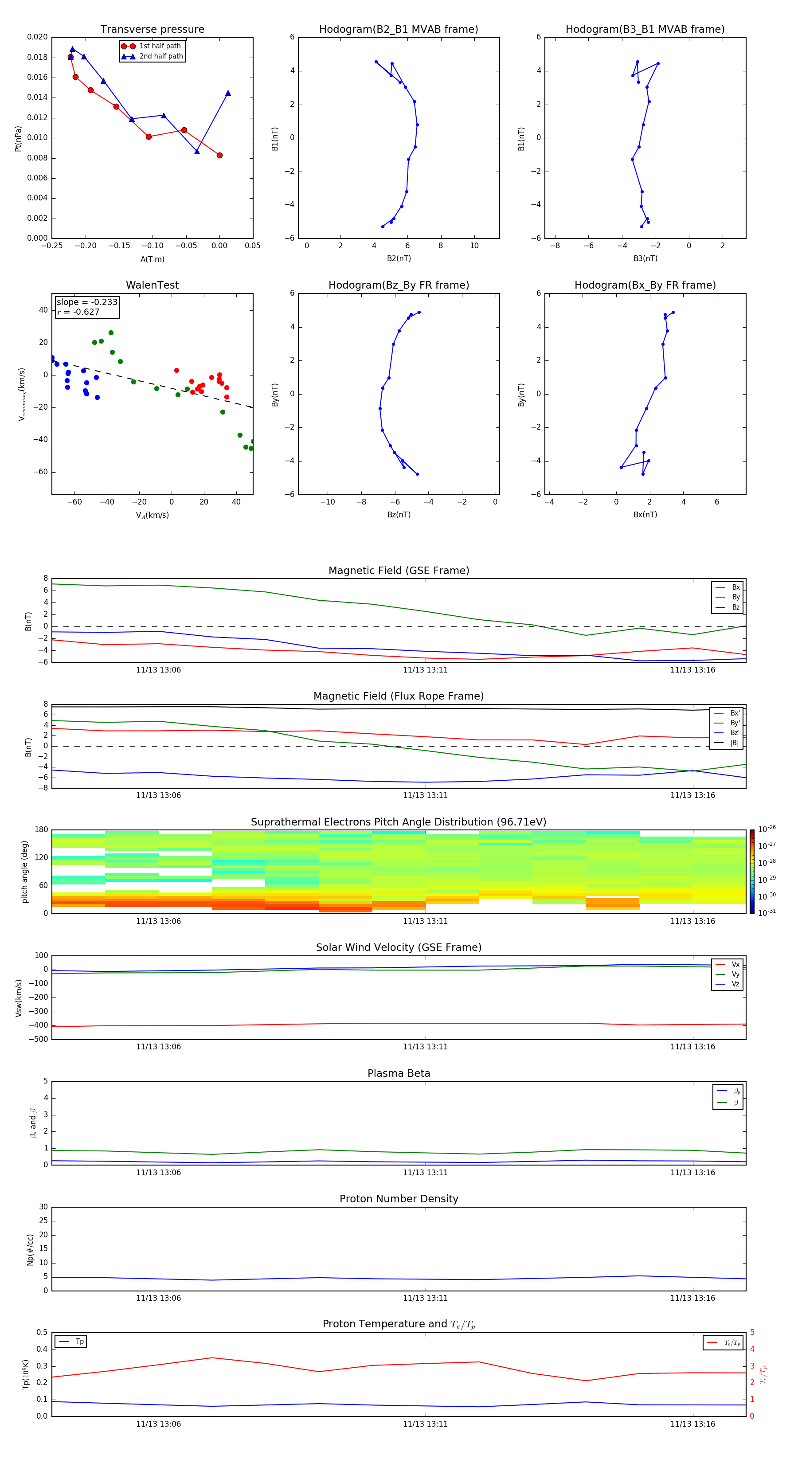This screenshot has width=798, height=1463.
Task: Click the 'pitch angle (deg)' axis label
Action: pos(24,872)
